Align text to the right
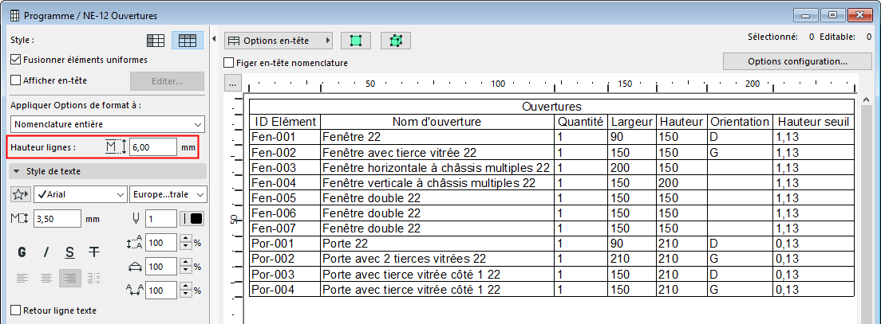This screenshot has width=881, height=324. tap(70, 278)
